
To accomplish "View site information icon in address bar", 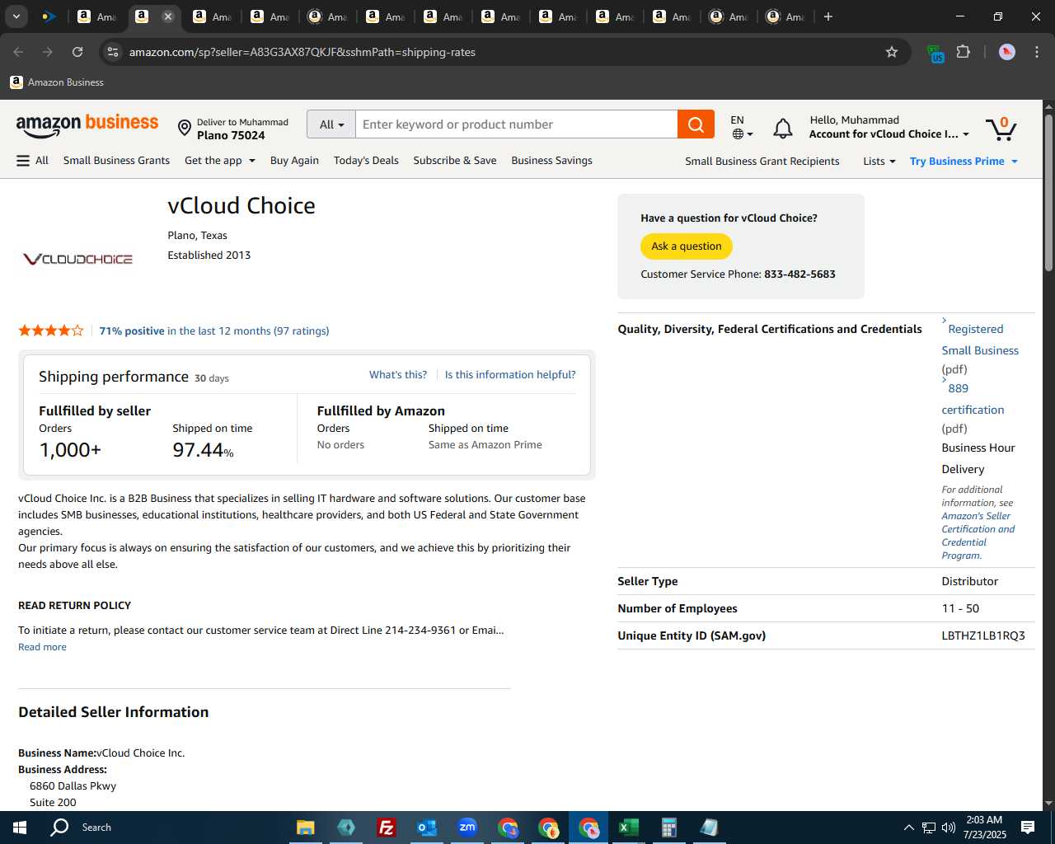I will pyautogui.click(x=113, y=52).
